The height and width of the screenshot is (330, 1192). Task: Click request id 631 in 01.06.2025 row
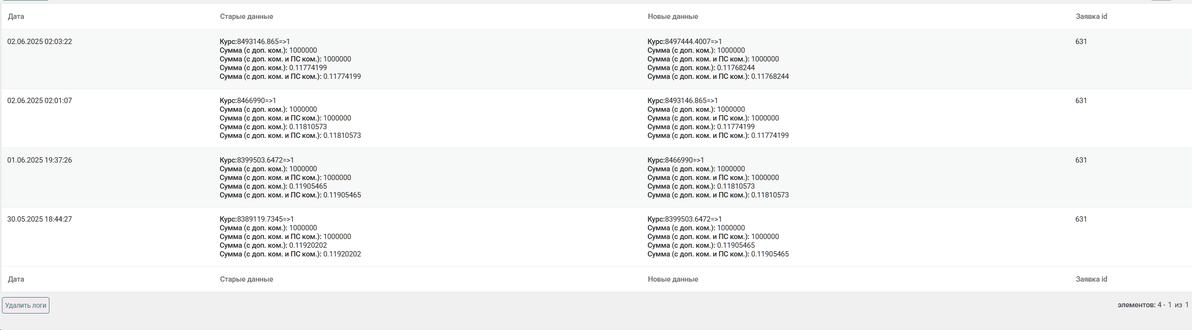click(1081, 160)
